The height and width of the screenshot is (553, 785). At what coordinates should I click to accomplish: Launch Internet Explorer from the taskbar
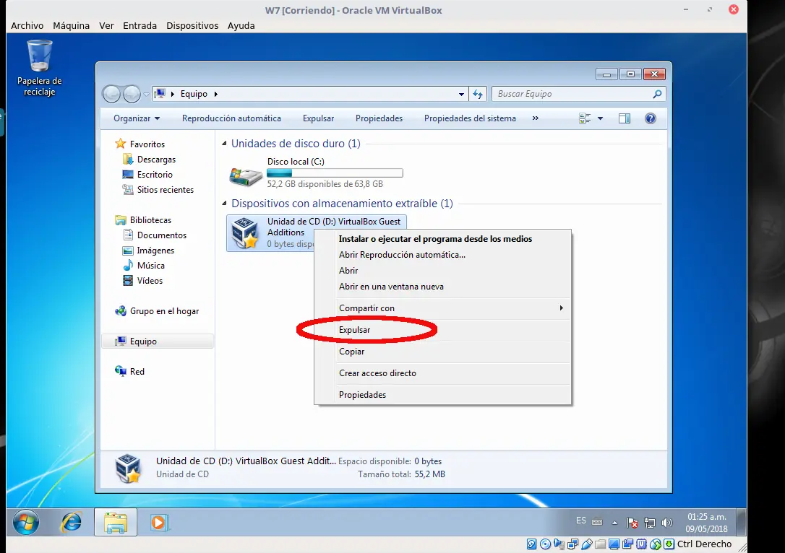point(72,523)
